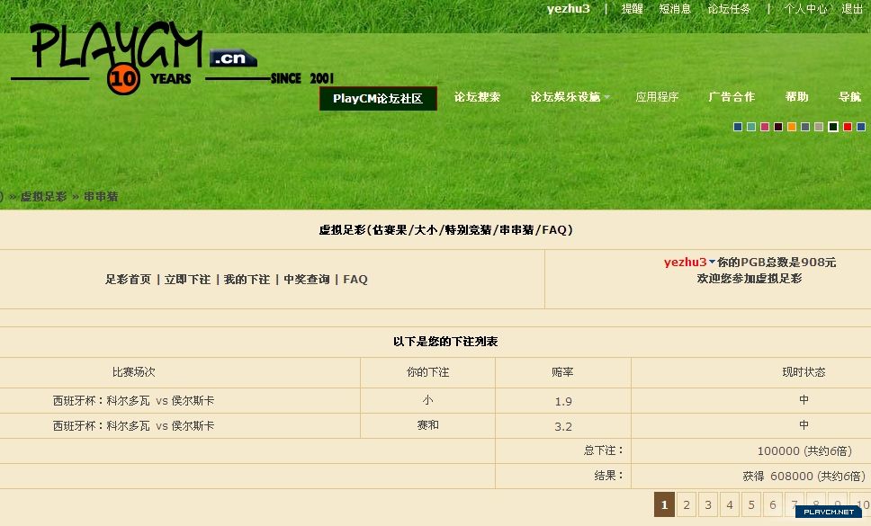Viewport: 871px width, 526px height.
Task: Open 论坛搜索 in navigation bar
Action: [477, 97]
